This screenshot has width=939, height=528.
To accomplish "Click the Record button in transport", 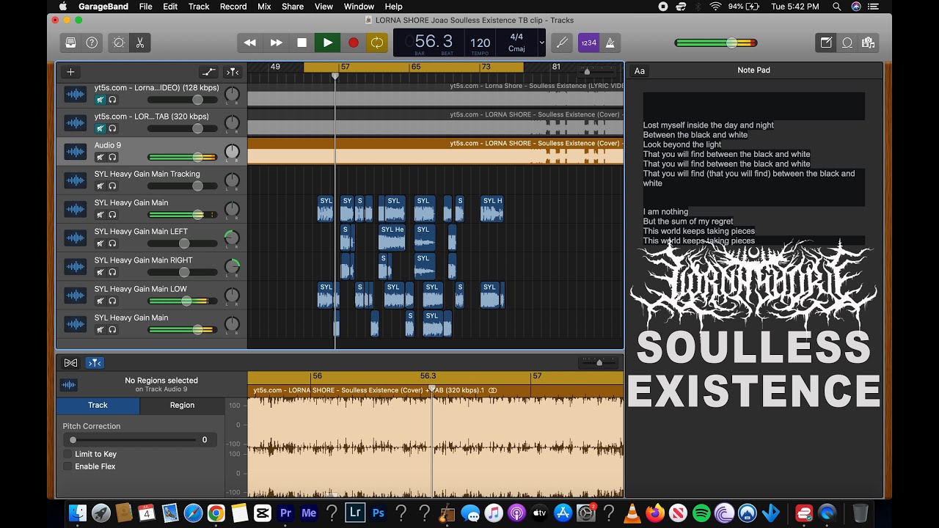I will pos(353,43).
